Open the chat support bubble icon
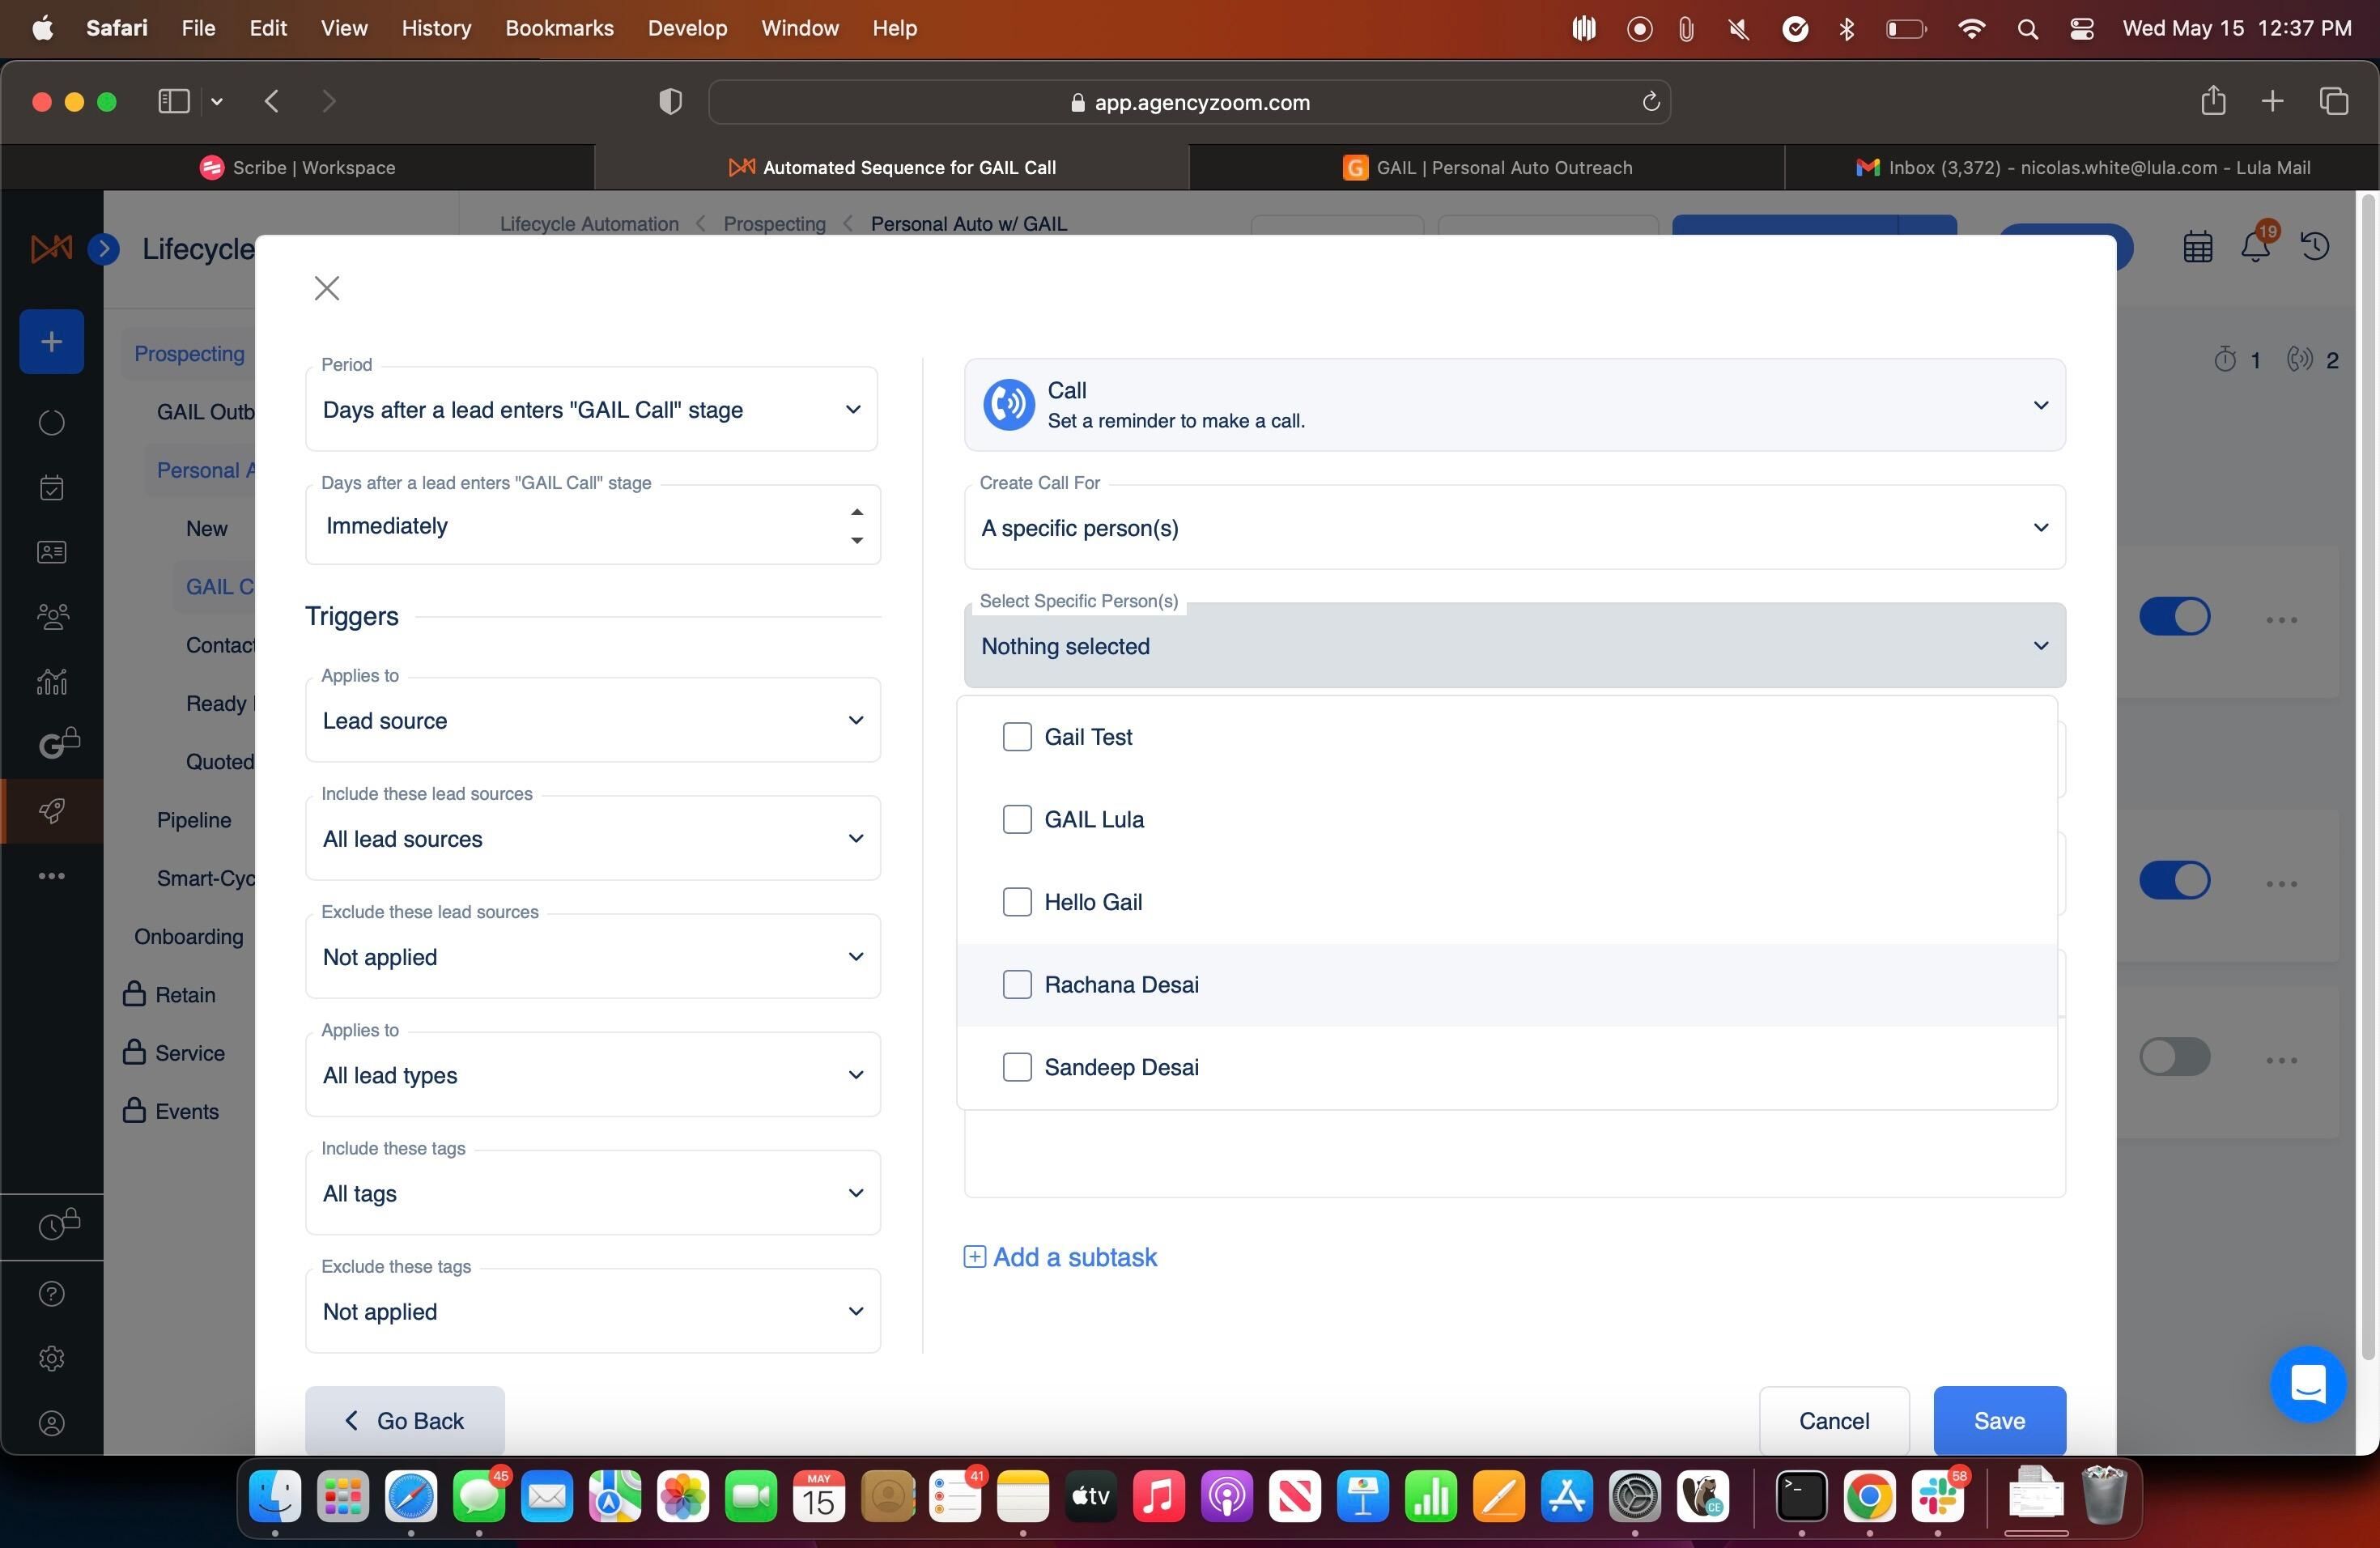Screen dimensions: 2380x1548 tap(2308, 1384)
